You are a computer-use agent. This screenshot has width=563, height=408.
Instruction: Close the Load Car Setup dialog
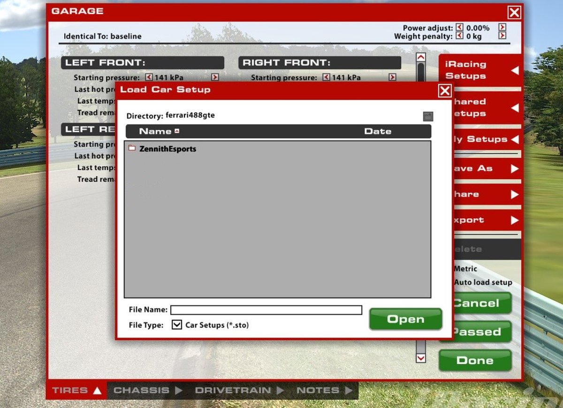pyautogui.click(x=445, y=91)
